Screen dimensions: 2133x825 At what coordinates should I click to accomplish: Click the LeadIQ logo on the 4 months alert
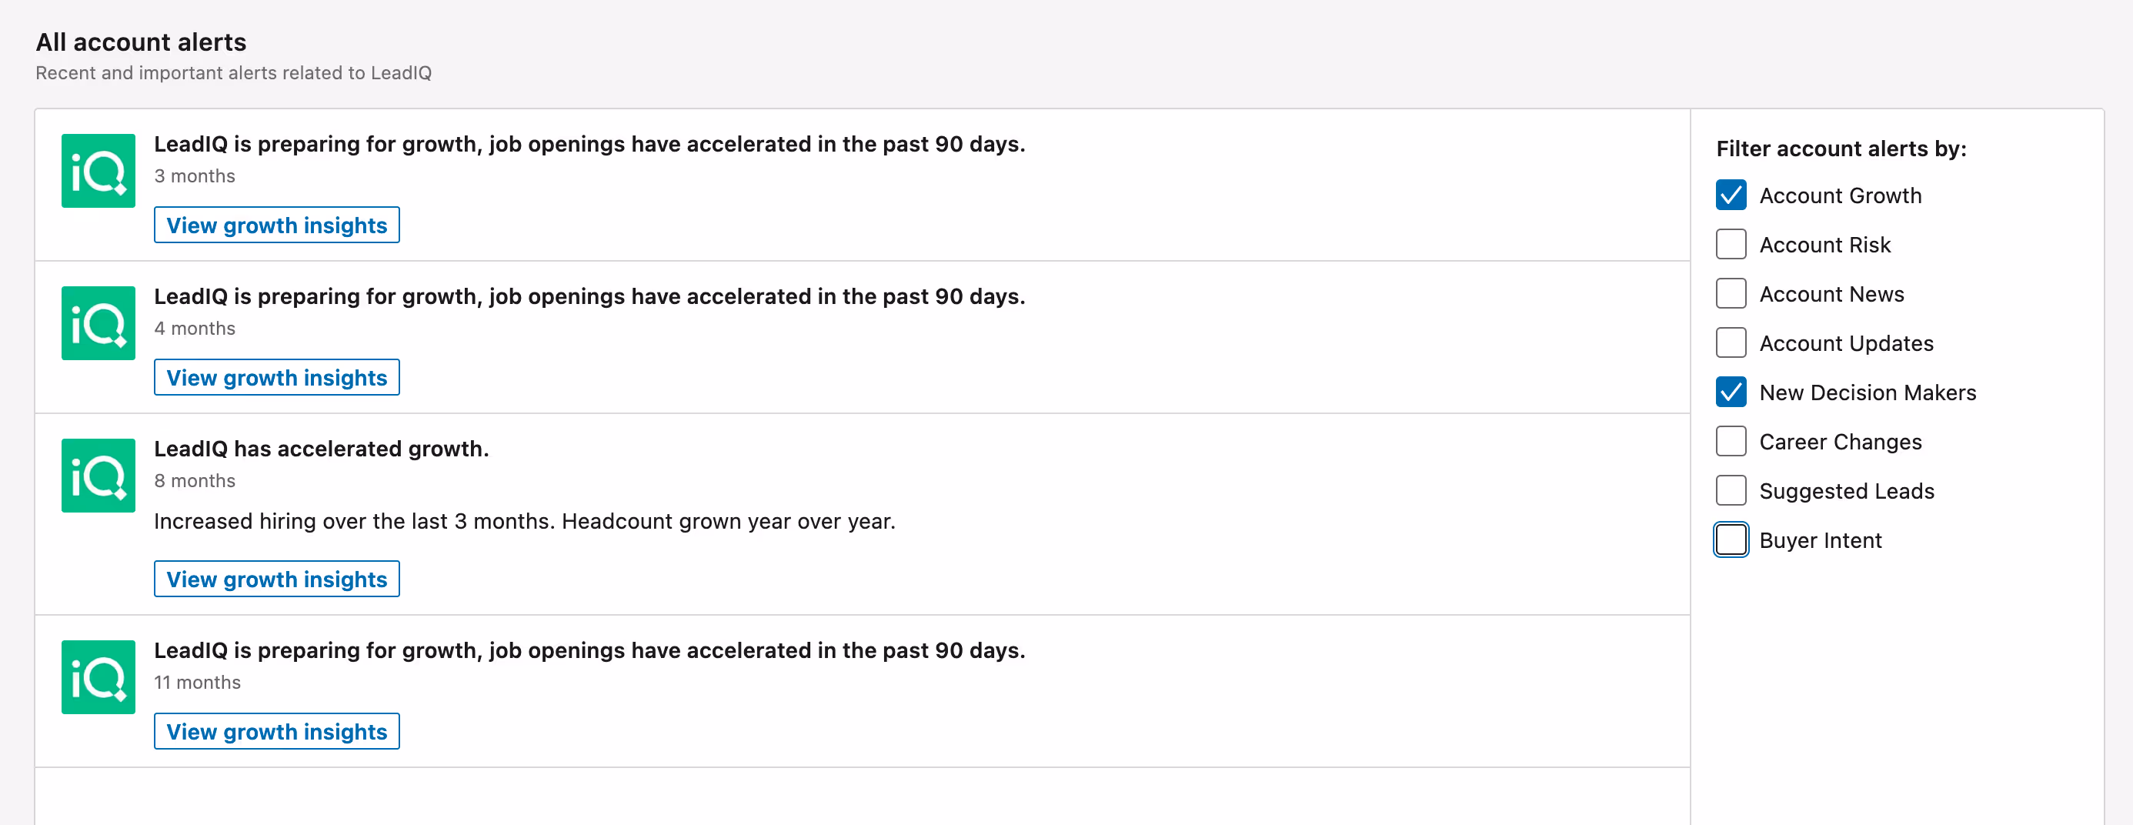[98, 323]
